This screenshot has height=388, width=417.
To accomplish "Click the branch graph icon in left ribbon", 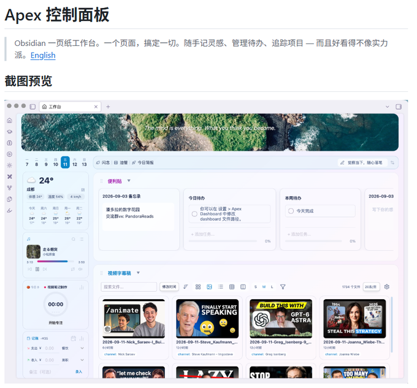I will tap(10, 188).
